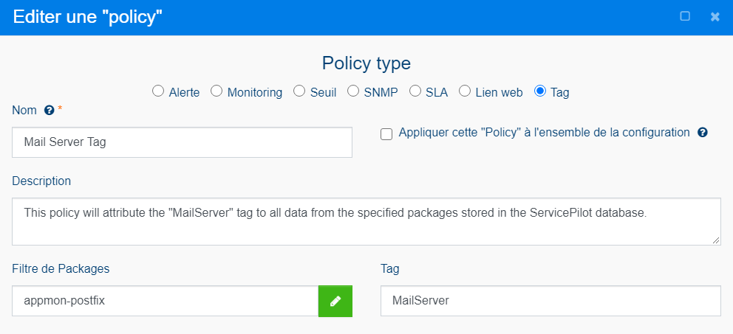Close the Editer une policy dialog
Viewport: 733px width, 334px height.
tap(715, 17)
